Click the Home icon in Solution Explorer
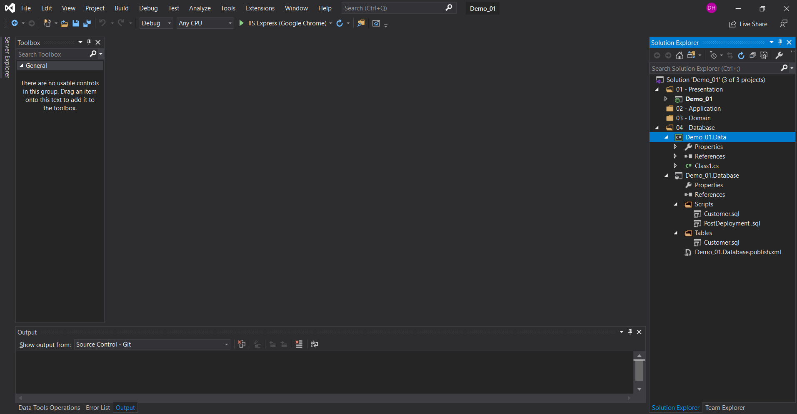797x414 pixels. (x=679, y=55)
